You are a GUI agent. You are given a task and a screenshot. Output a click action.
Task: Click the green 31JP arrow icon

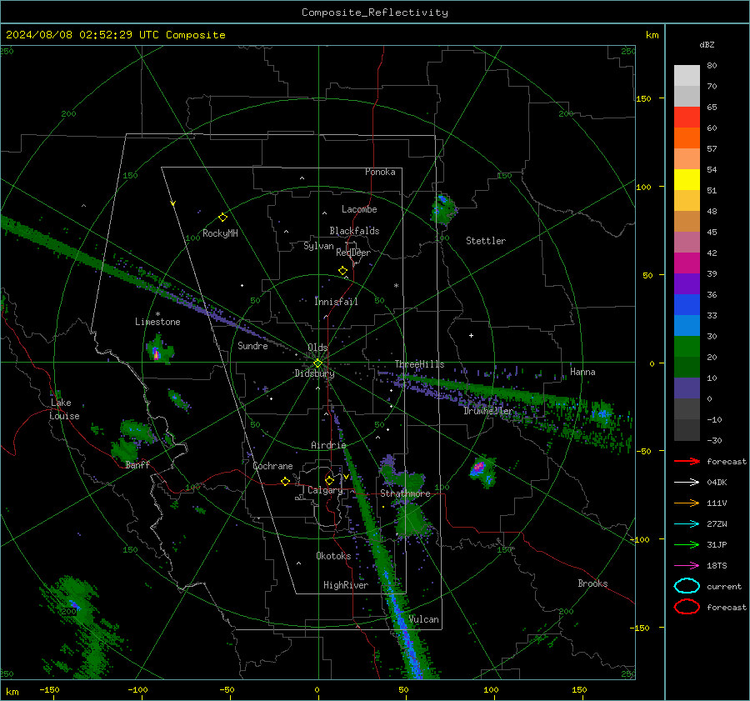[687, 544]
